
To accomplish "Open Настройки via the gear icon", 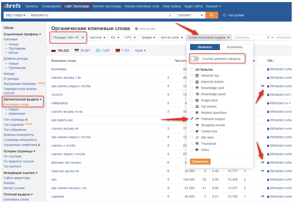I will (225, 15).
